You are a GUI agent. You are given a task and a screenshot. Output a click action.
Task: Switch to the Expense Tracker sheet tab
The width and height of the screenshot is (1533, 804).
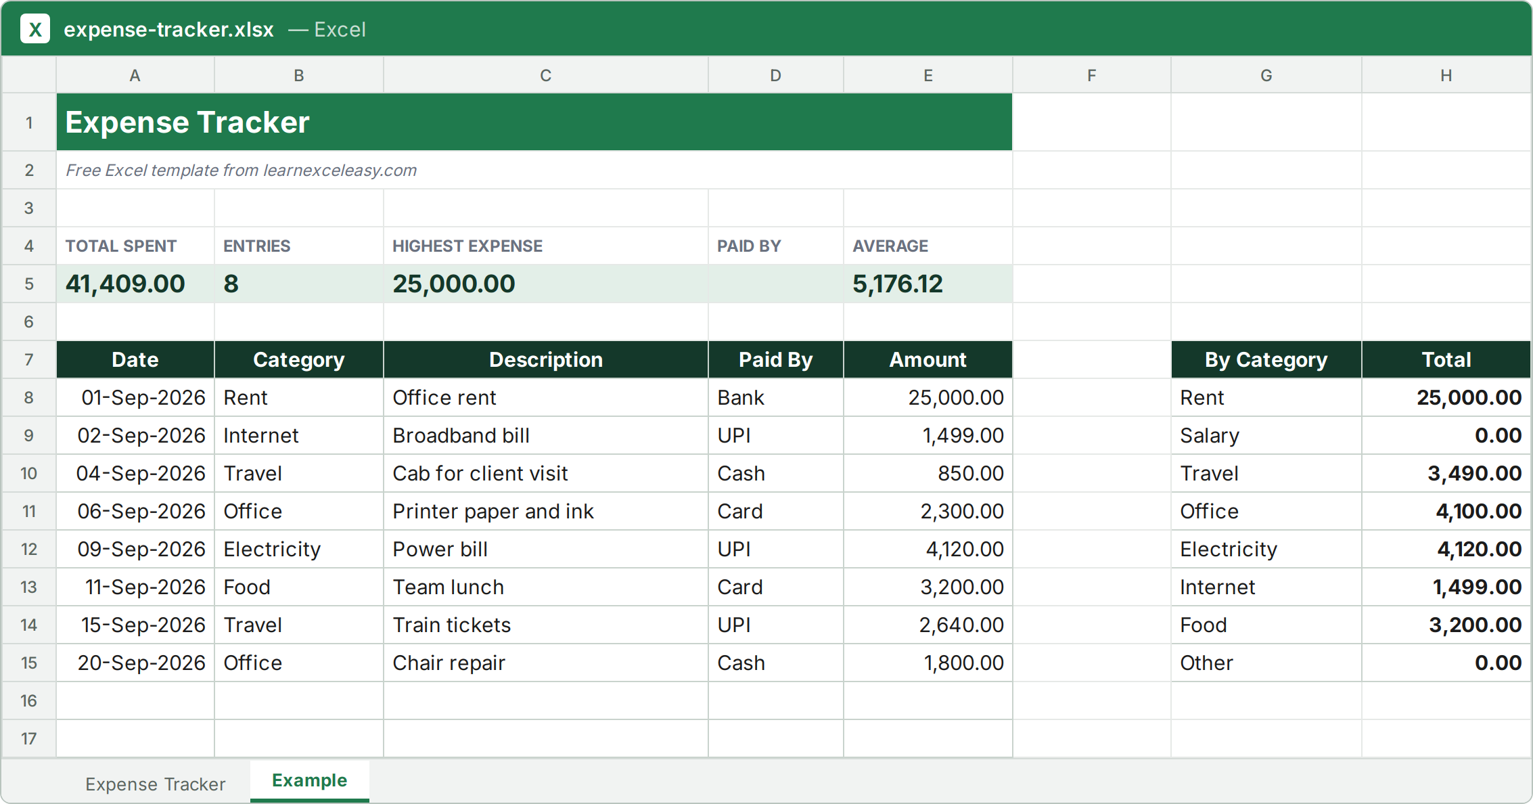click(x=155, y=784)
